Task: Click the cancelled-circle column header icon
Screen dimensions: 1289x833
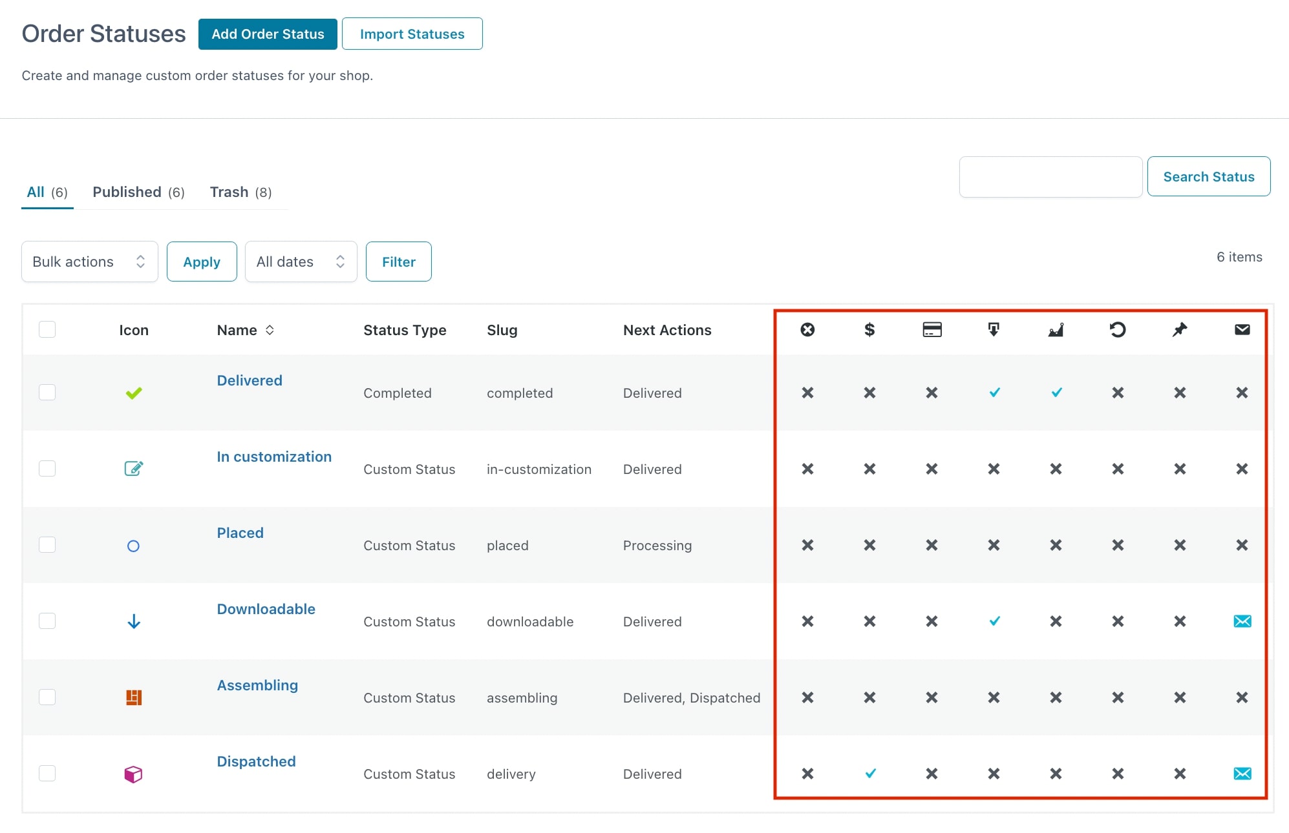Action: 807,330
